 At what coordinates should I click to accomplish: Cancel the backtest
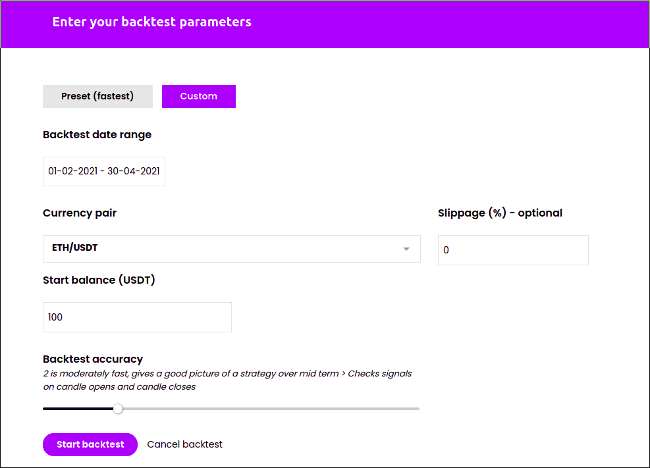(184, 444)
